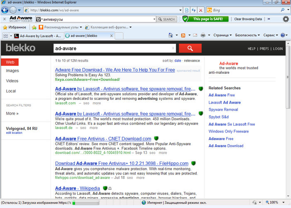Click the PREFS link
The width and height of the screenshot is (291, 208).
[x=264, y=49]
